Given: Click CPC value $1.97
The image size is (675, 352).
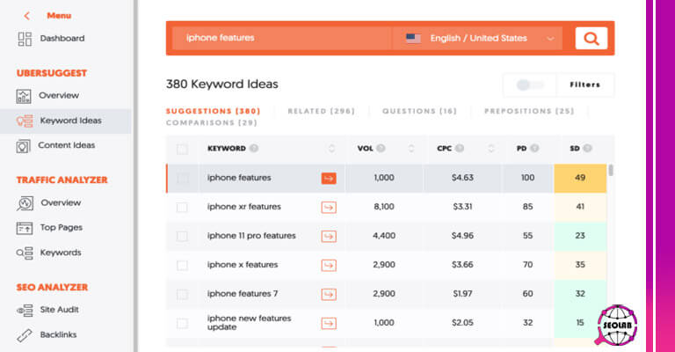Looking at the screenshot, I should click(462, 294).
